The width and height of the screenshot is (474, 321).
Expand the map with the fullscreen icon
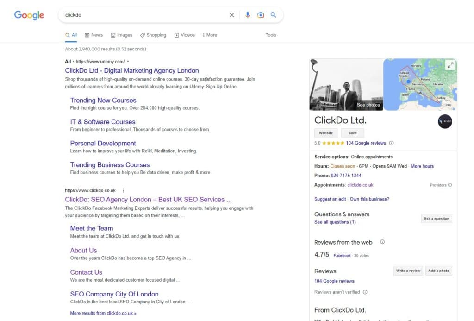(x=450, y=65)
